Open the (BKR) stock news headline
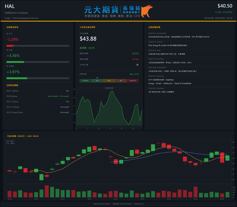 click(x=161, y=92)
